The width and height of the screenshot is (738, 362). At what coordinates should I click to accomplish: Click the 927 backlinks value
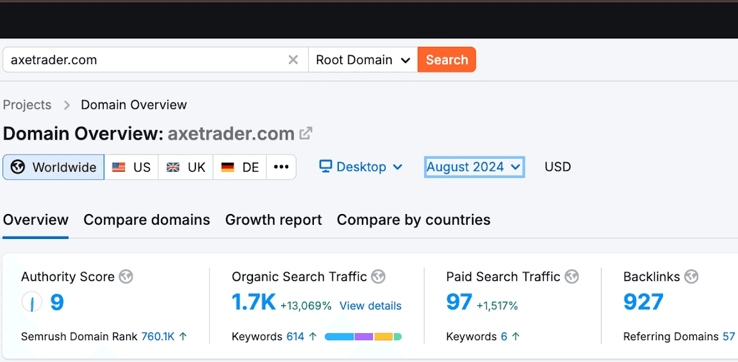(x=643, y=302)
